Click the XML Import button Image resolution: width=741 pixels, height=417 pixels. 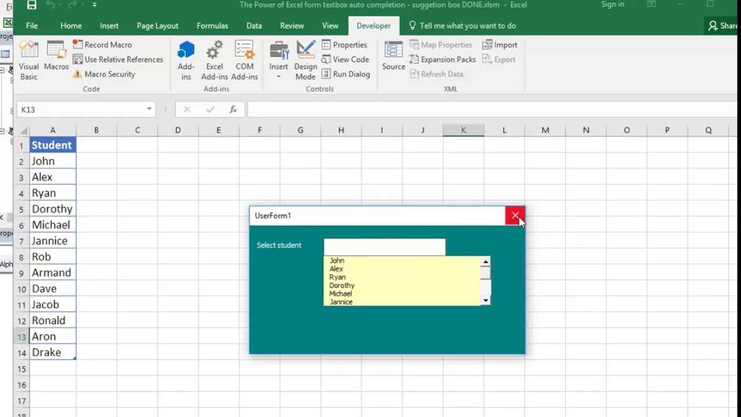tap(500, 45)
